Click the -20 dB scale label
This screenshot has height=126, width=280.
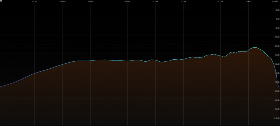click(x=276, y=37)
